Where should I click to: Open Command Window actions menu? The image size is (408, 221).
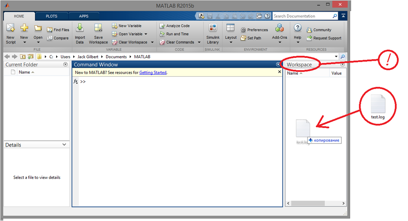point(278,65)
